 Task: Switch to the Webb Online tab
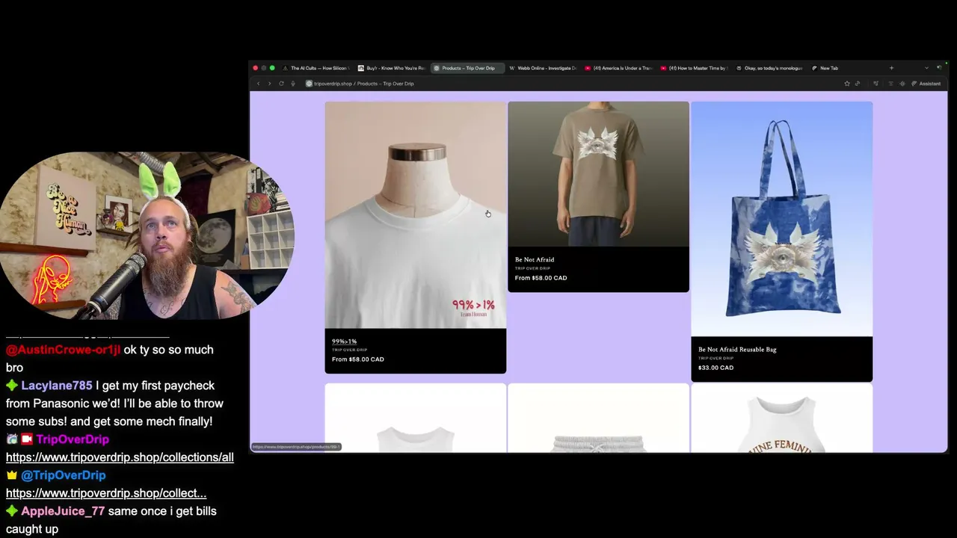543,68
